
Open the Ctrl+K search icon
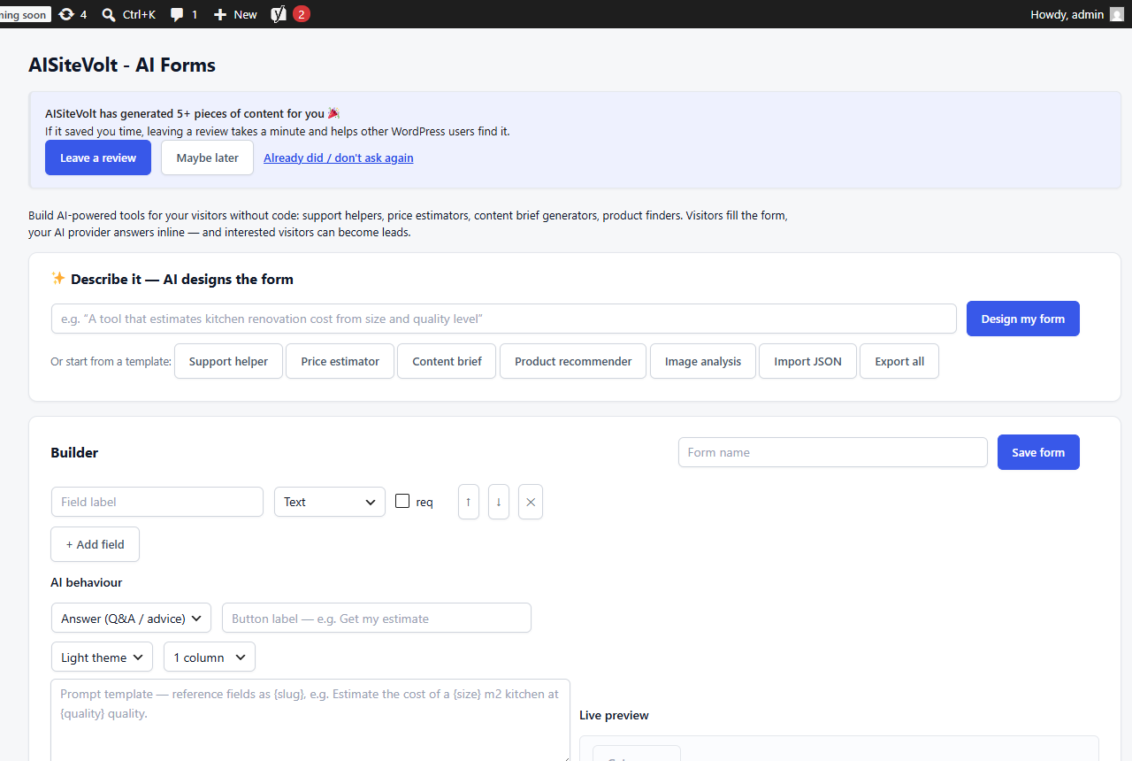pyautogui.click(x=109, y=14)
